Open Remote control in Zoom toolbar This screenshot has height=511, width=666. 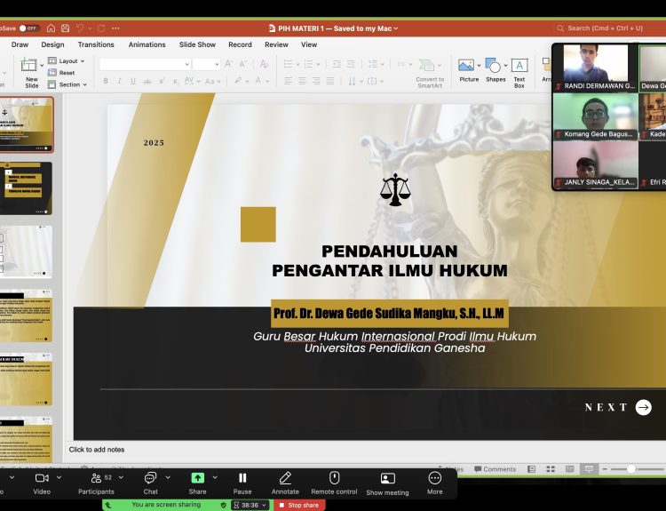tap(334, 482)
